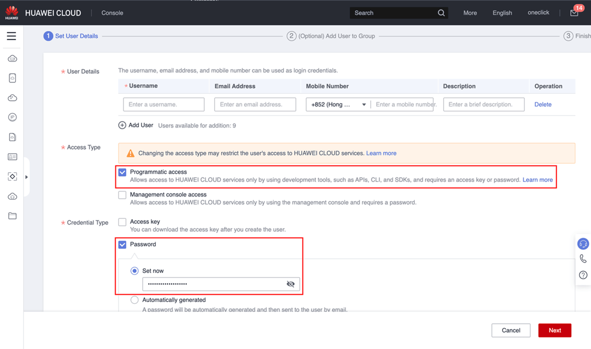This screenshot has height=349, width=591.
Task: Enable Management console access checkbox
Action: [122, 195]
